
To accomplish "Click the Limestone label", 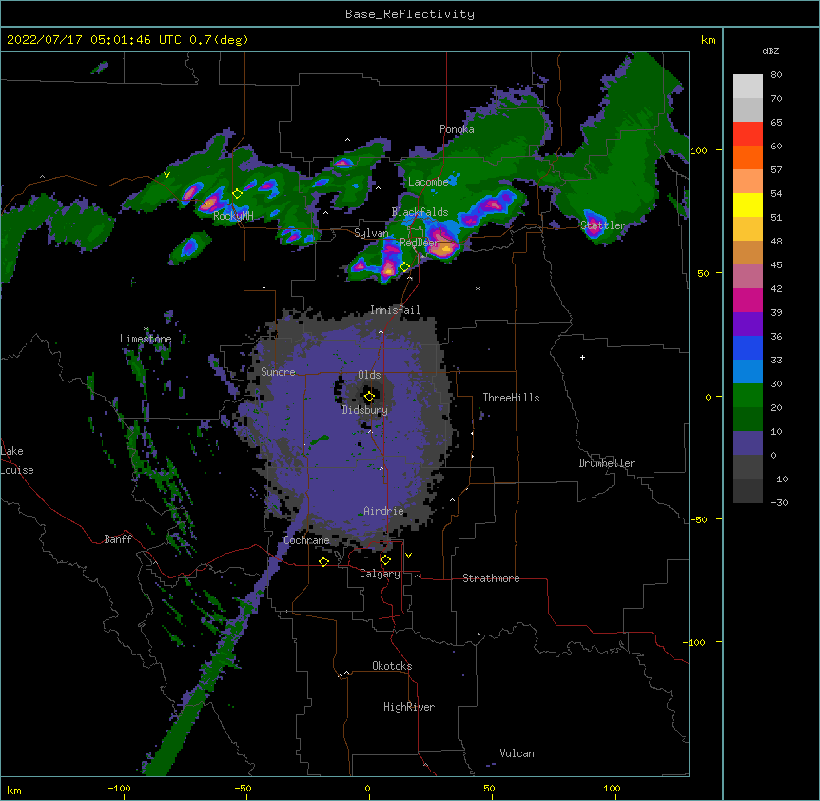I will (146, 339).
